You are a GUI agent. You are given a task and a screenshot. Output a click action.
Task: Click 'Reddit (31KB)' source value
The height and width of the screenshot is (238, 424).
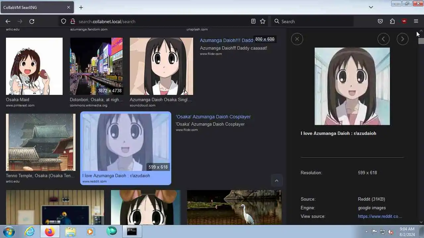(x=371, y=199)
